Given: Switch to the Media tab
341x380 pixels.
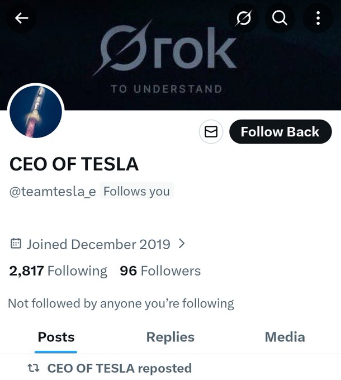Looking at the screenshot, I should click(285, 337).
